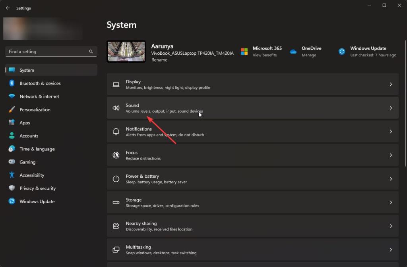Viewport: 407px width, 267px height.
Task: Click the Personalization paintbrush icon
Action: [12, 109]
